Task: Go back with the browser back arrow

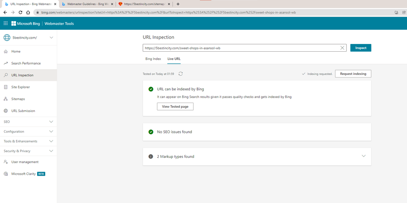Action: [5, 12]
